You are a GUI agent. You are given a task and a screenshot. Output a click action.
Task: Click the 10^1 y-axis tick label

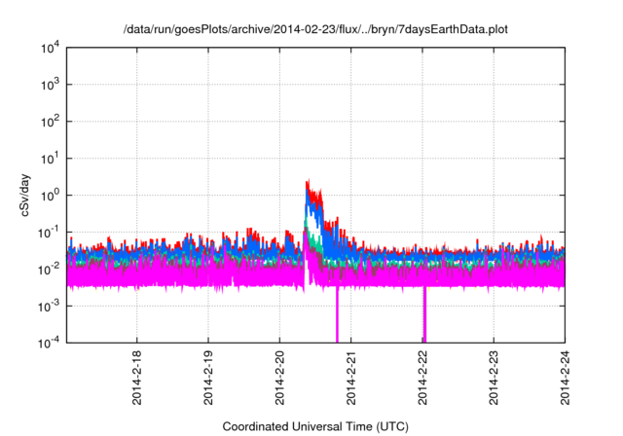click(50, 158)
